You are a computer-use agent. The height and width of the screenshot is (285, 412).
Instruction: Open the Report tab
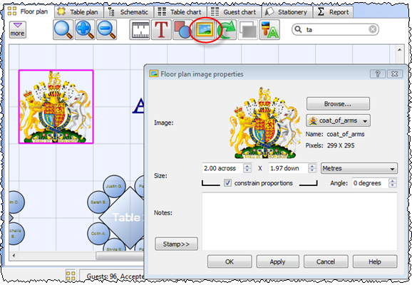point(333,12)
